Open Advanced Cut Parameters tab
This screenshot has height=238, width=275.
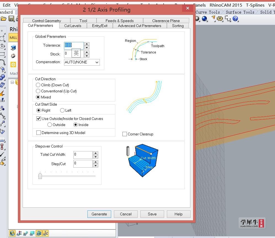[140, 26]
